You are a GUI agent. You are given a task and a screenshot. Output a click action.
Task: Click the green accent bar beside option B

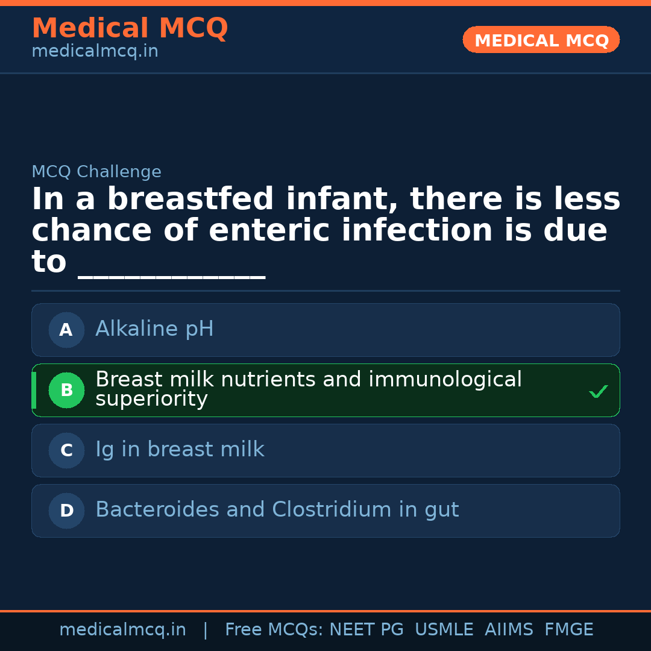point(34,390)
